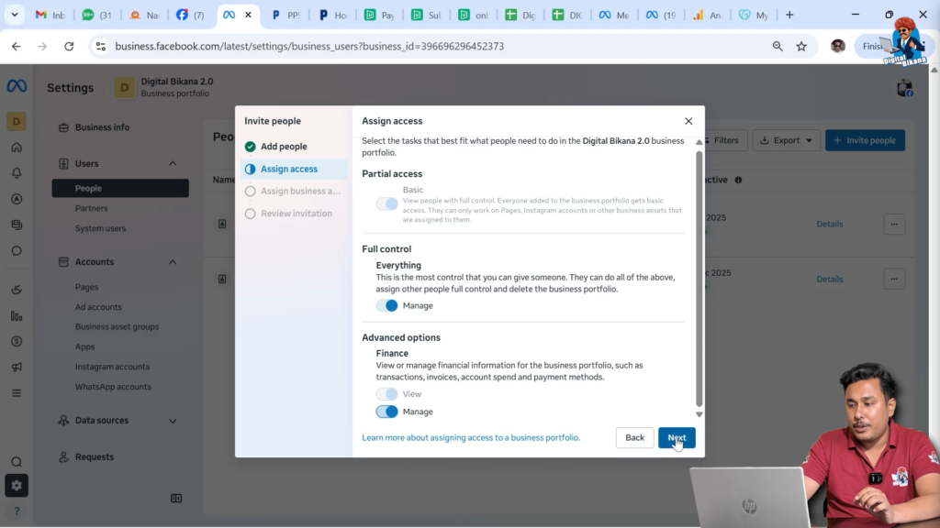Click the Apps item under Accounts
The image size is (940, 528).
(84, 346)
